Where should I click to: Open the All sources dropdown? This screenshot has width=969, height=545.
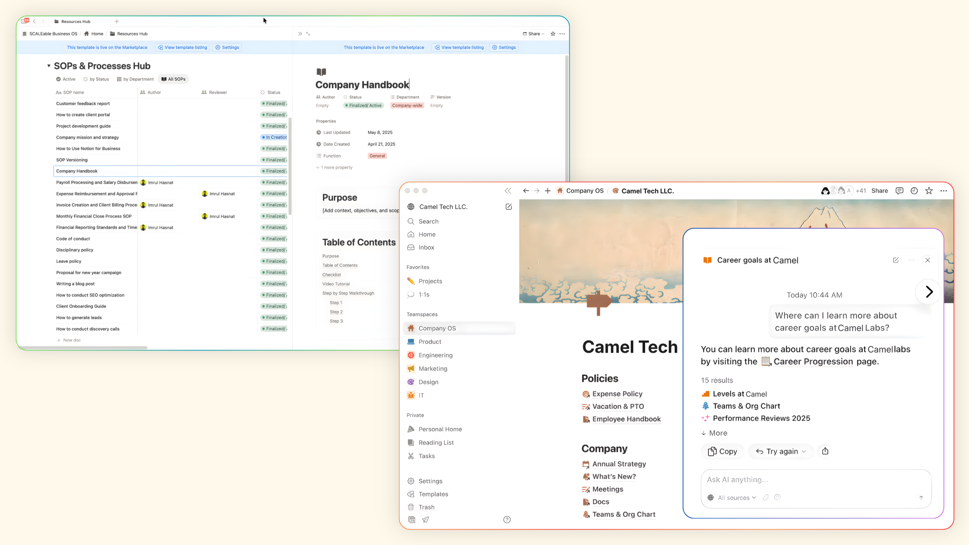click(733, 498)
